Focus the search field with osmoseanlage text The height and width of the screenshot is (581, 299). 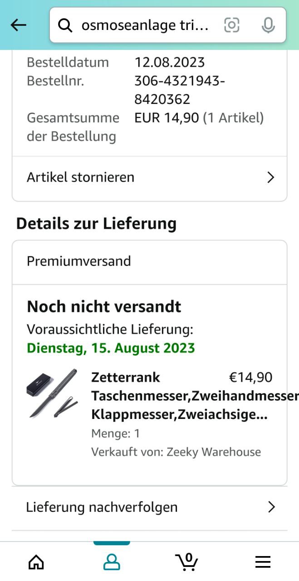click(145, 26)
